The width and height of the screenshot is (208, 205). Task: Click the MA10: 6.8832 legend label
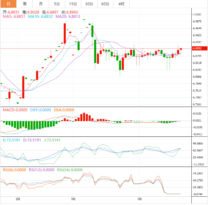(41, 17)
